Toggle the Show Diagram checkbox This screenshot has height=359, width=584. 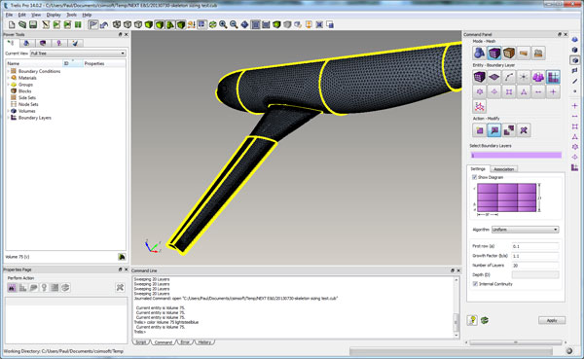click(475, 177)
